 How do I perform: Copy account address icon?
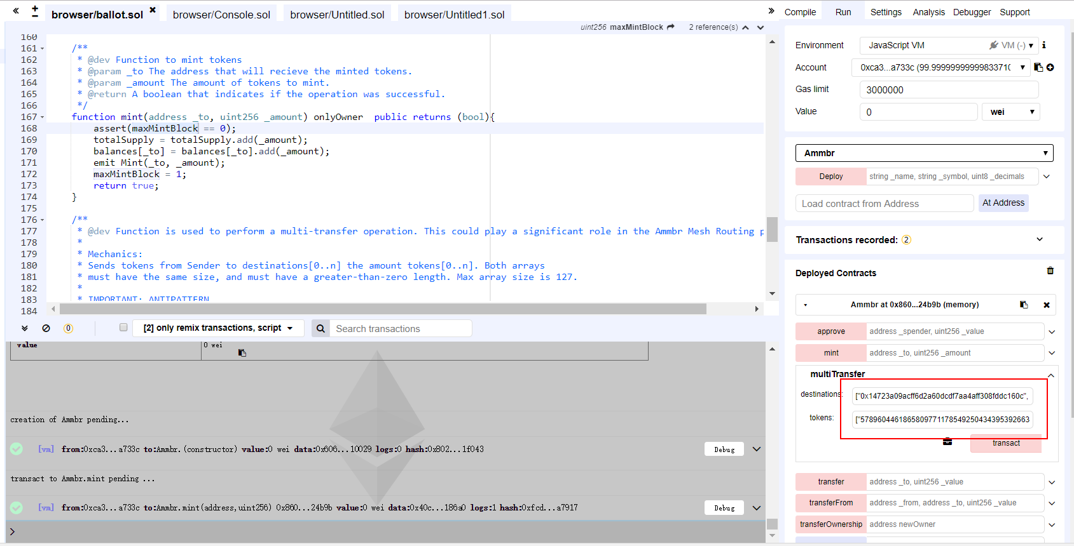(1038, 67)
